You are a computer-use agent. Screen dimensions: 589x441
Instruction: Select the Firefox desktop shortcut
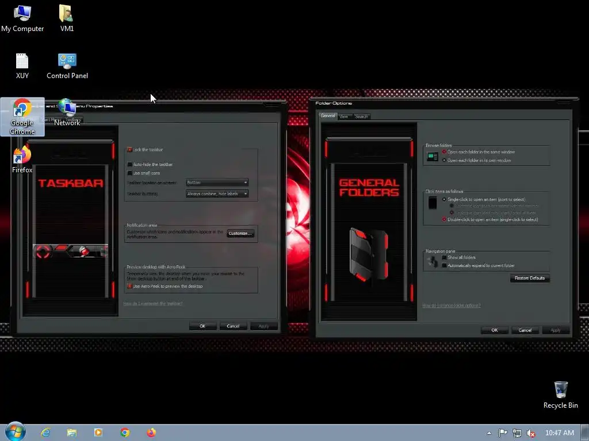[22, 160]
